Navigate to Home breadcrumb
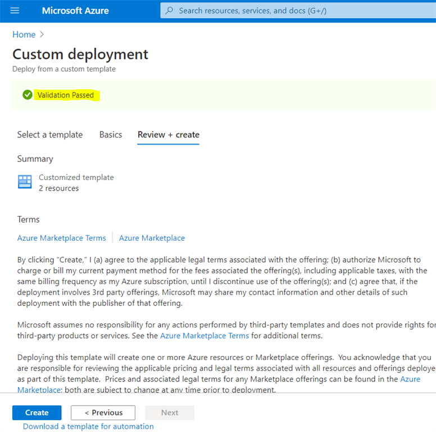 24,34
